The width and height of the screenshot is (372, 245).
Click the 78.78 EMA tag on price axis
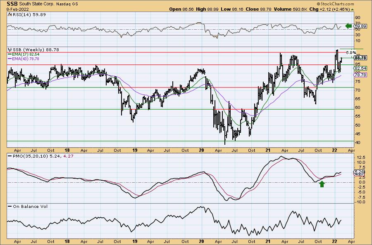(x=360, y=75)
